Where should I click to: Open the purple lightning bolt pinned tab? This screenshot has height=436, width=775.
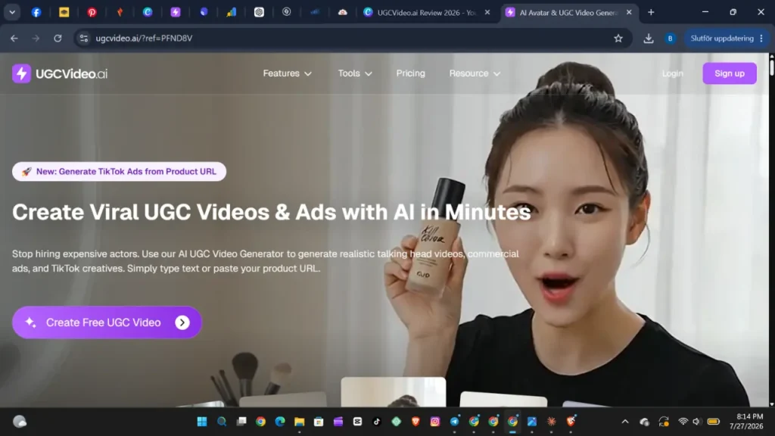point(176,12)
